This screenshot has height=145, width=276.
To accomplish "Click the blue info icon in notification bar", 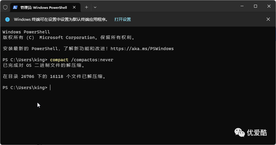I will 7,19.
